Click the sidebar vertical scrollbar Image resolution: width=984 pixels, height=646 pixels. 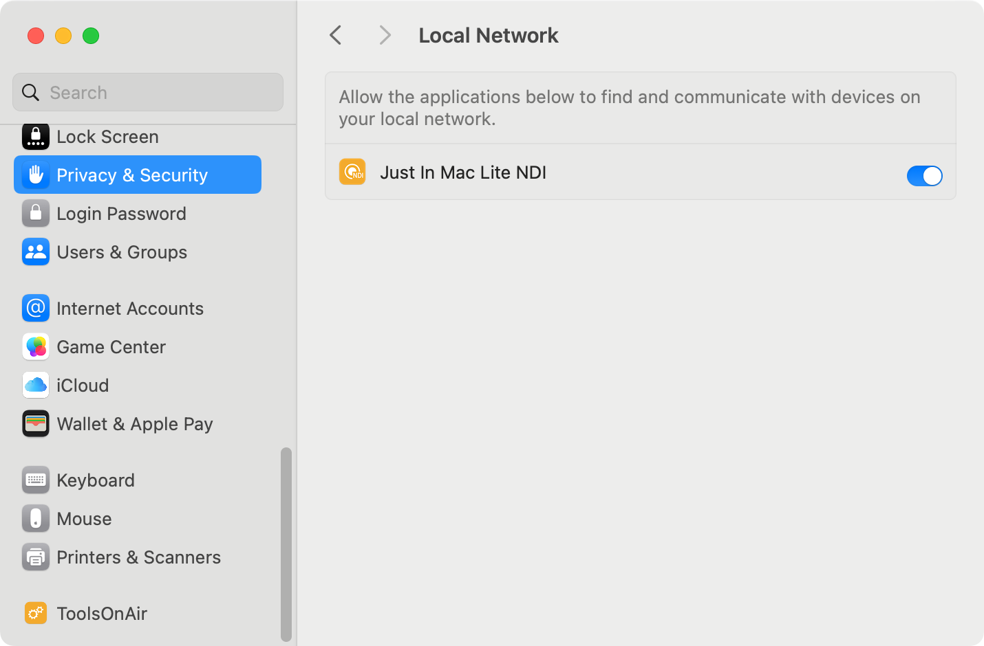(x=286, y=544)
